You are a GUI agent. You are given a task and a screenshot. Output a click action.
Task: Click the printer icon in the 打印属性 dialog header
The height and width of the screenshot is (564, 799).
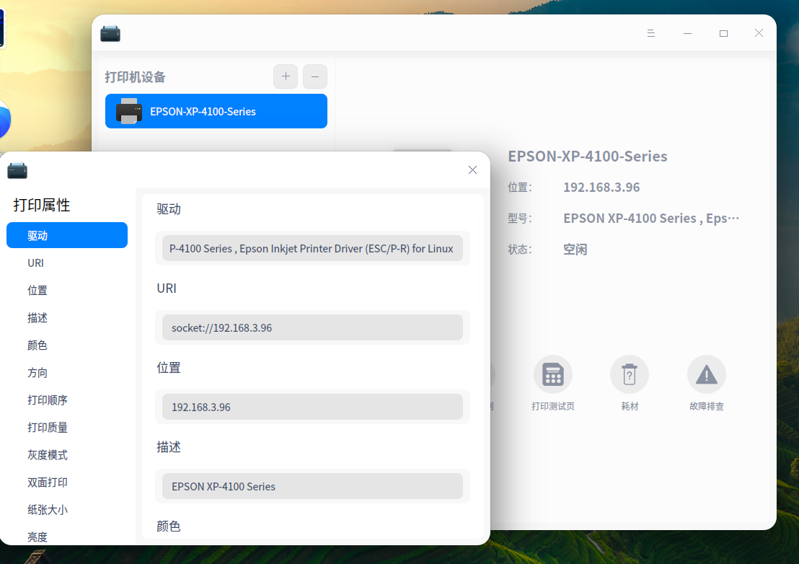point(17,170)
